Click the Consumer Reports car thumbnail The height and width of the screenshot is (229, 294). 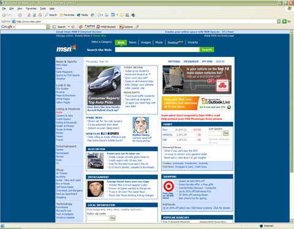point(104,85)
